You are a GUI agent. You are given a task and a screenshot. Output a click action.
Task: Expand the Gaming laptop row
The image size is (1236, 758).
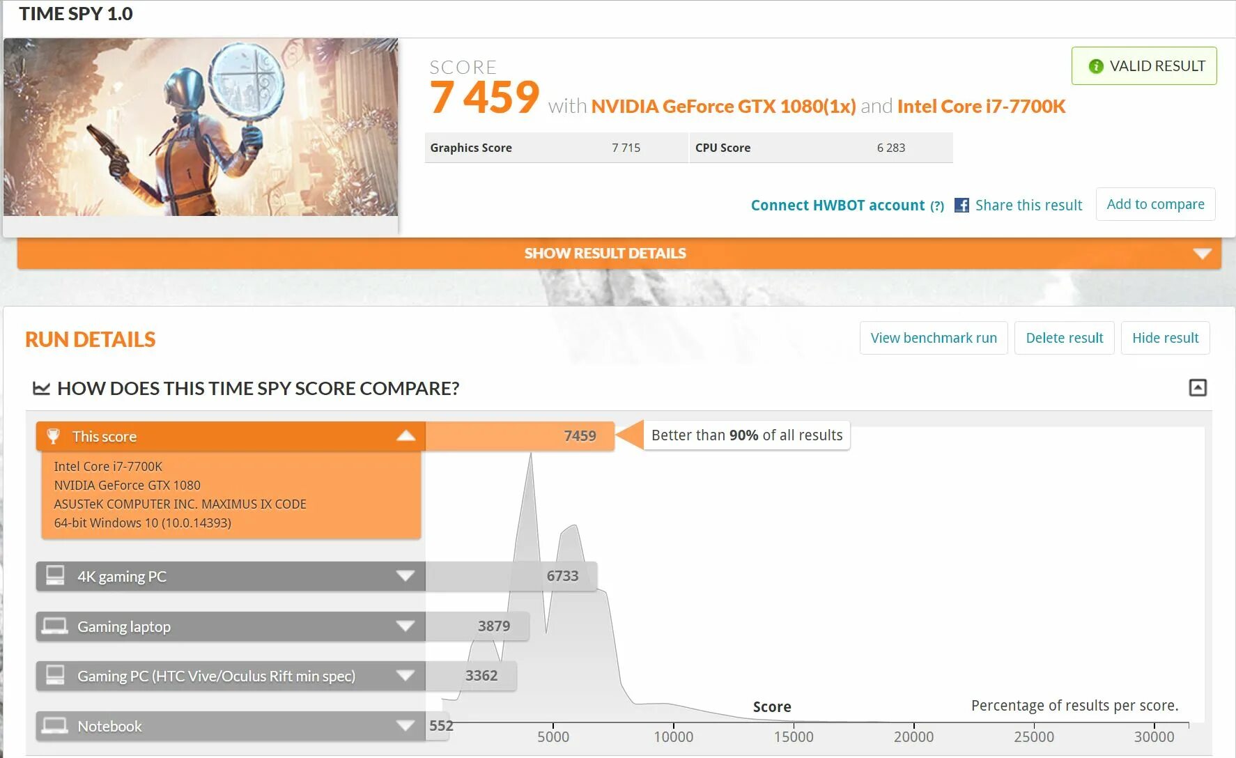(x=405, y=626)
